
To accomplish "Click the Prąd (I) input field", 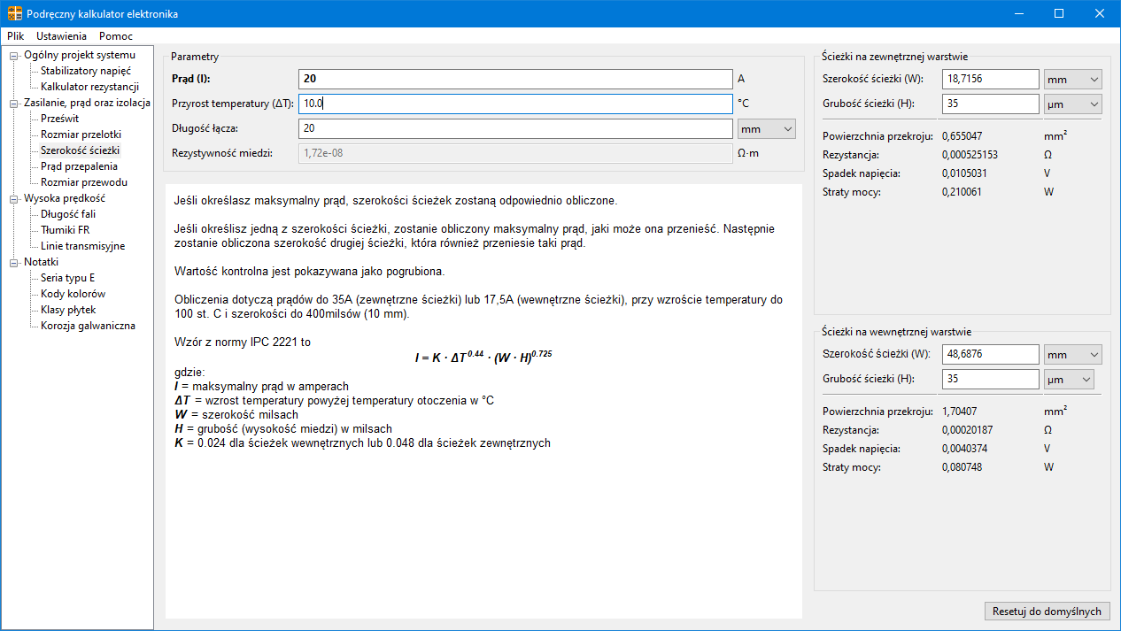I will pyautogui.click(x=515, y=79).
